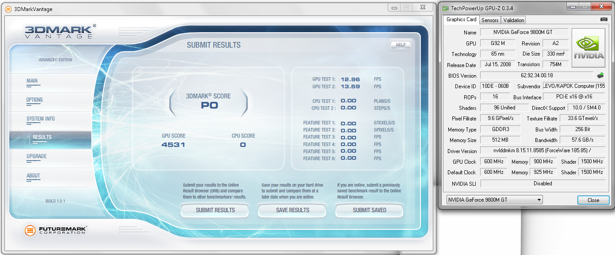Switch to the Sensors tab
The image size is (615, 255).
[x=490, y=20]
